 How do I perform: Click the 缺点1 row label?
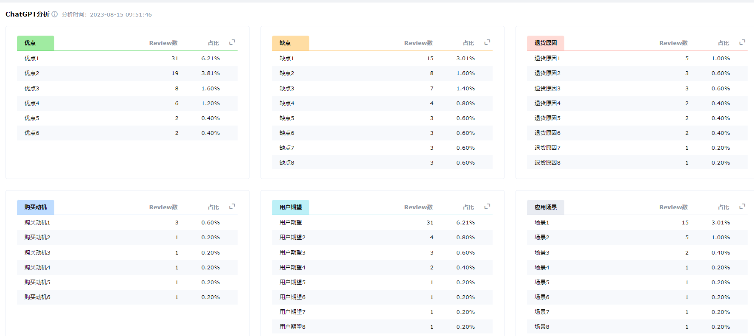click(287, 59)
